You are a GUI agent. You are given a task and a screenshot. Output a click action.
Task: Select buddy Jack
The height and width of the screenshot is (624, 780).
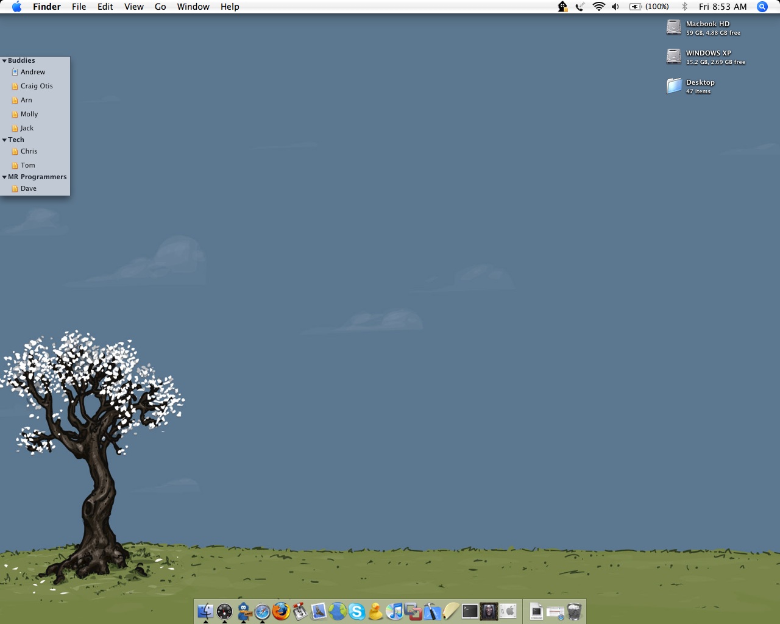point(35,128)
